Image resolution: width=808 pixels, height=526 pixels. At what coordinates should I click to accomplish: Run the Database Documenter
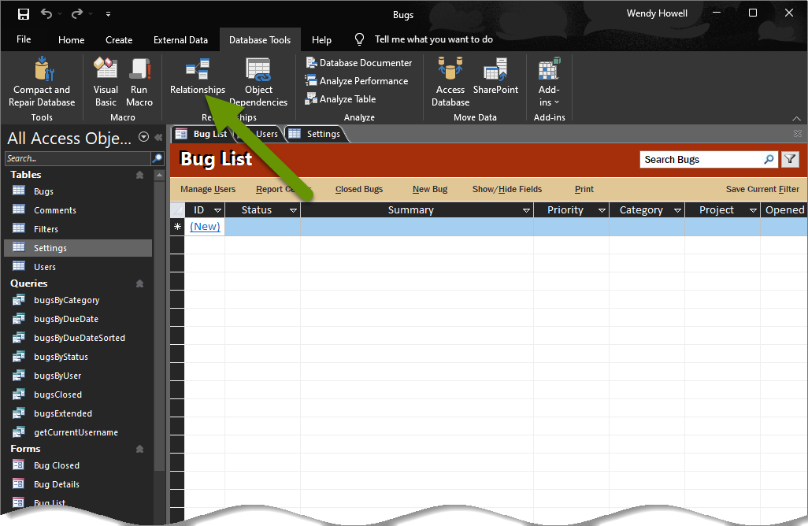[358, 63]
